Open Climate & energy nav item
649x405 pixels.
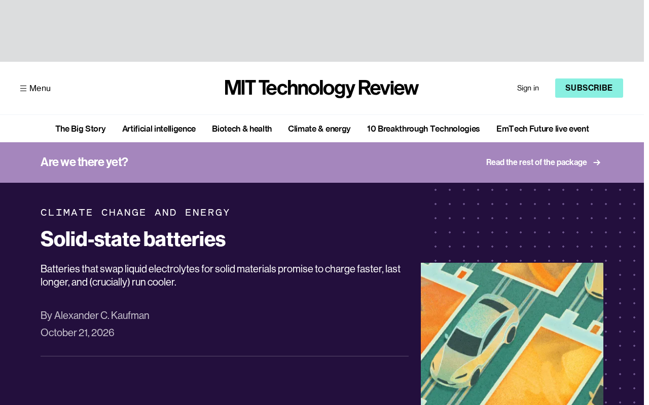click(319, 129)
